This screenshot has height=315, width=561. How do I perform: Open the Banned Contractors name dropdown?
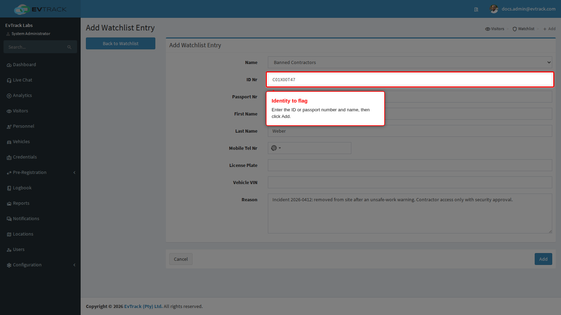[x=410, y=62]
